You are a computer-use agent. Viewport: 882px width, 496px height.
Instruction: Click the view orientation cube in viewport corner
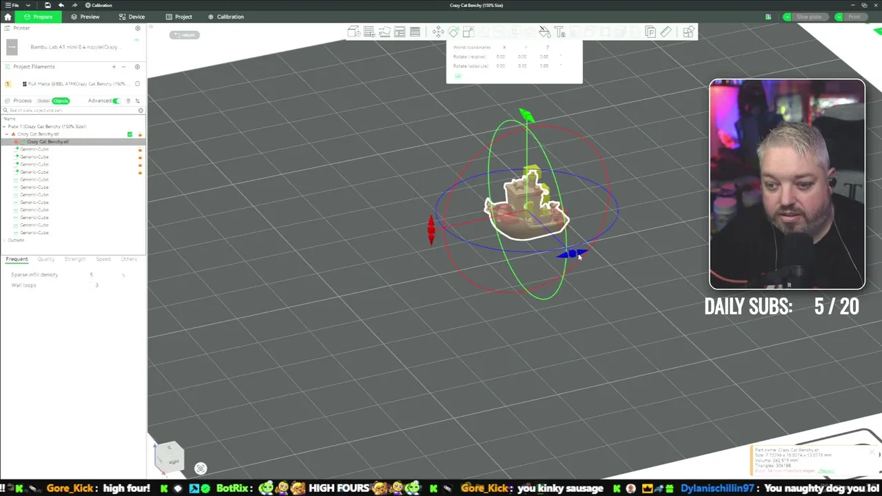click(170, 457)
